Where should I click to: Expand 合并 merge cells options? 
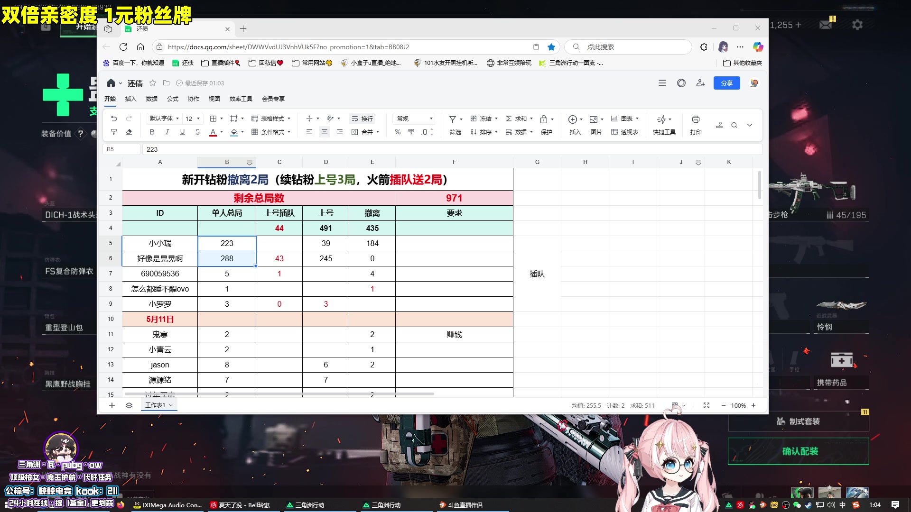(x=378, y=132)
